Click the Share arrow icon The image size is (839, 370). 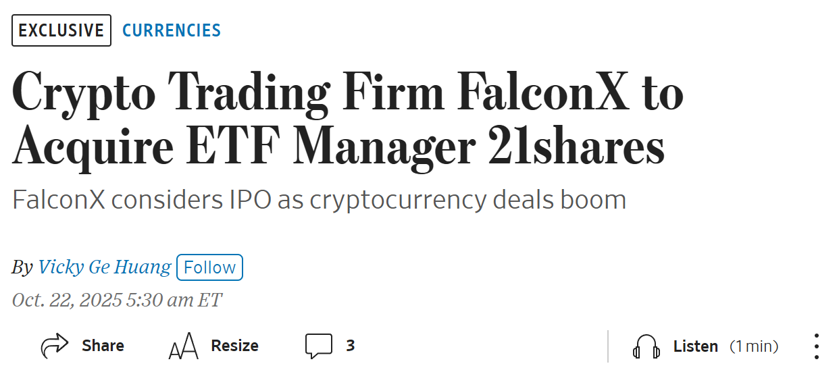click(x=55, y=346)
